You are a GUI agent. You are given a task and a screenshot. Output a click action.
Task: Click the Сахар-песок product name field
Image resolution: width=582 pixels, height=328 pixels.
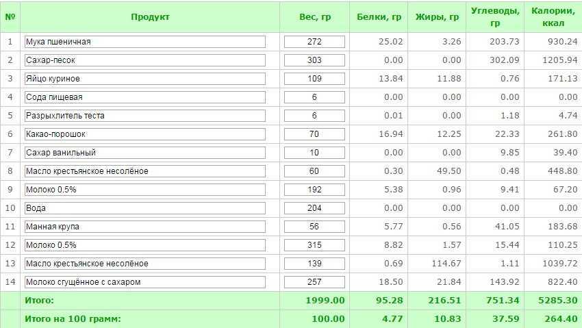pyautogui.click(x=145, y=60)
